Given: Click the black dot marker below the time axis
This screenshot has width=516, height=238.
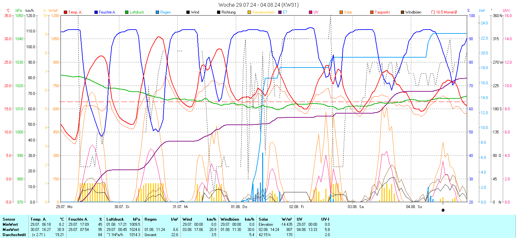Looking at the screenshot, I should tap(443, 210).
